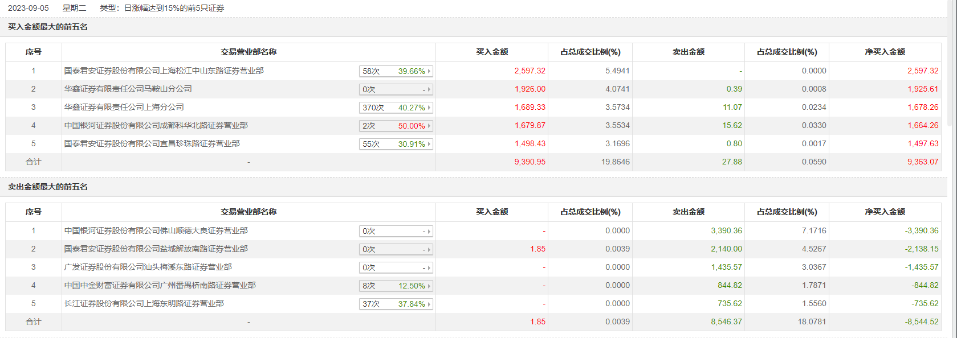
Task: Click 中国银河证券成都科华北路证券营业部 link
Action: pos(156,126)
